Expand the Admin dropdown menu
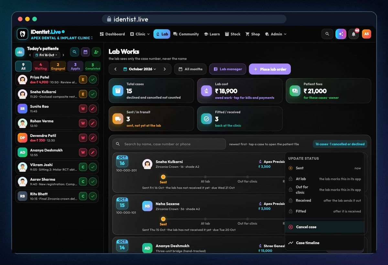 [x=276, y=34]
